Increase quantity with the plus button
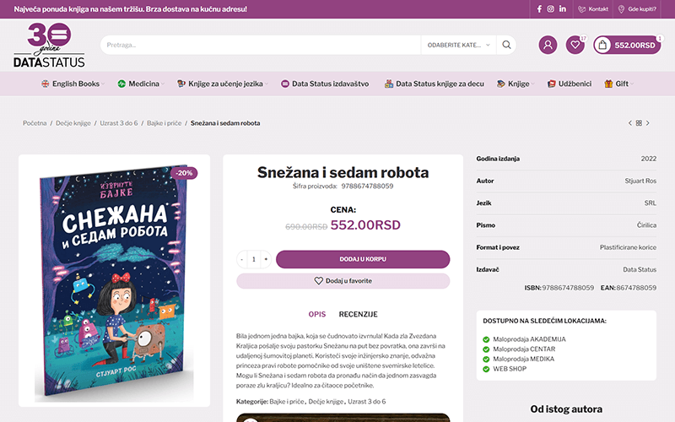 tap(266, 259)
